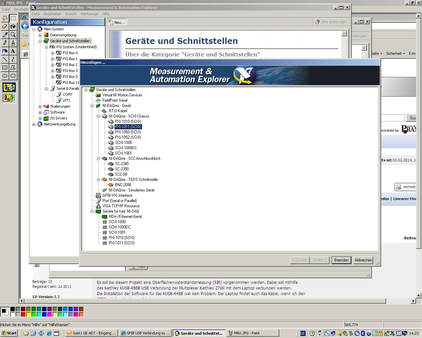Pick the Rectangle shape tool in Paint
The image size is (422, 338).
click(x=5, y=68)
